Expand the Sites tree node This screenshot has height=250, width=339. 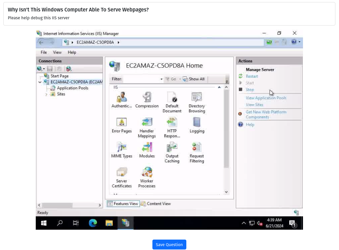[46, 94]
